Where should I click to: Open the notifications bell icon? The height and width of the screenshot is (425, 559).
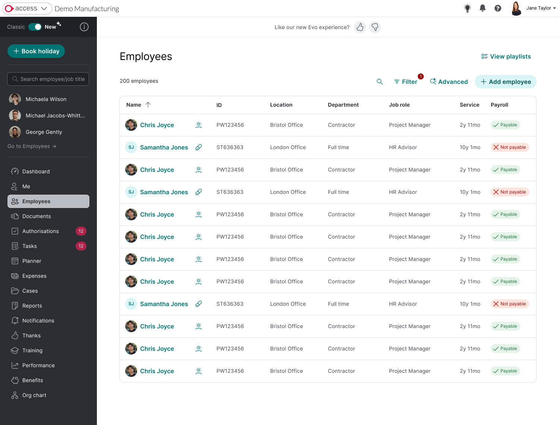[x=483, y=8]
